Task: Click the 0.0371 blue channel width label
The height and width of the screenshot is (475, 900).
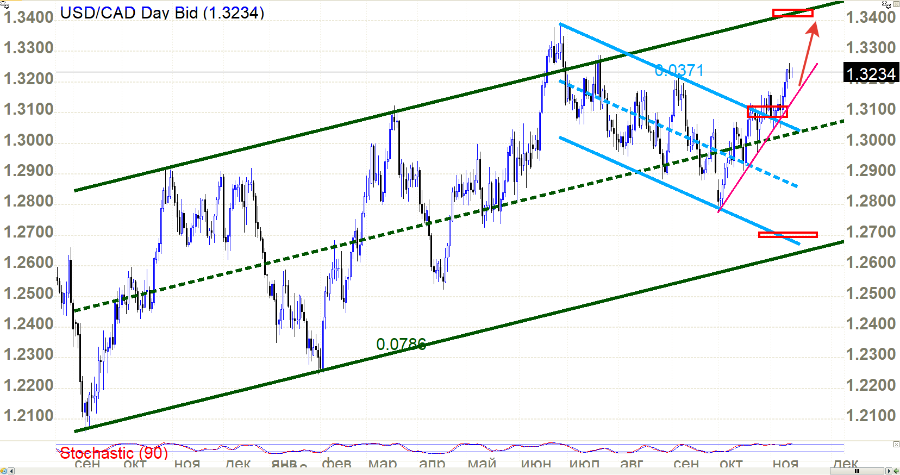Action: pos(679,70)
